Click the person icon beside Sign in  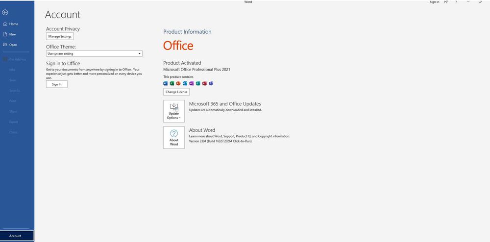(445, 2)
